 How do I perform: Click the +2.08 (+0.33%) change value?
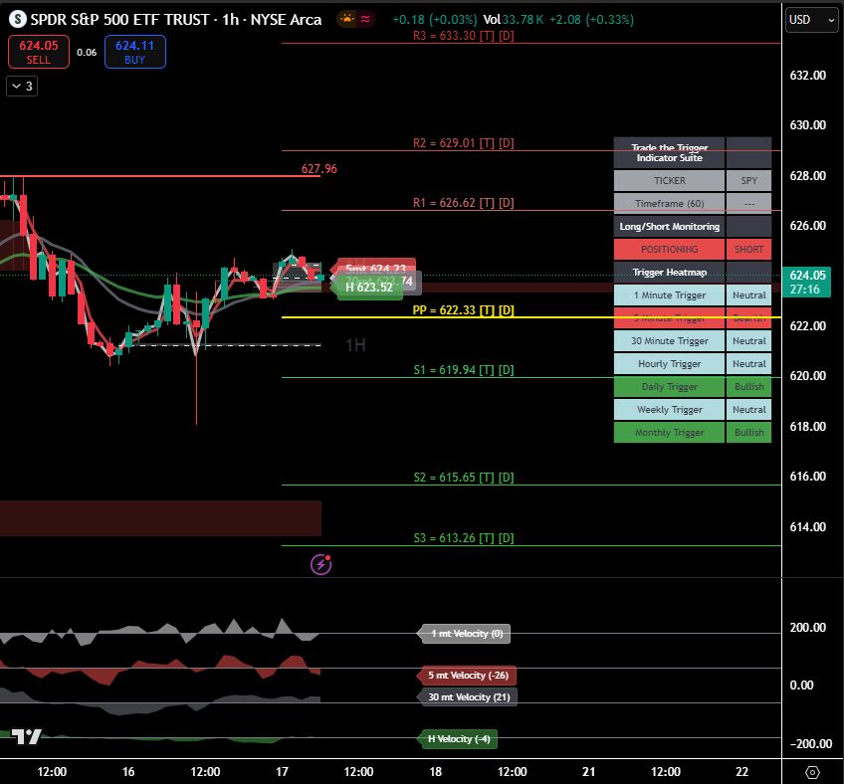591,19
